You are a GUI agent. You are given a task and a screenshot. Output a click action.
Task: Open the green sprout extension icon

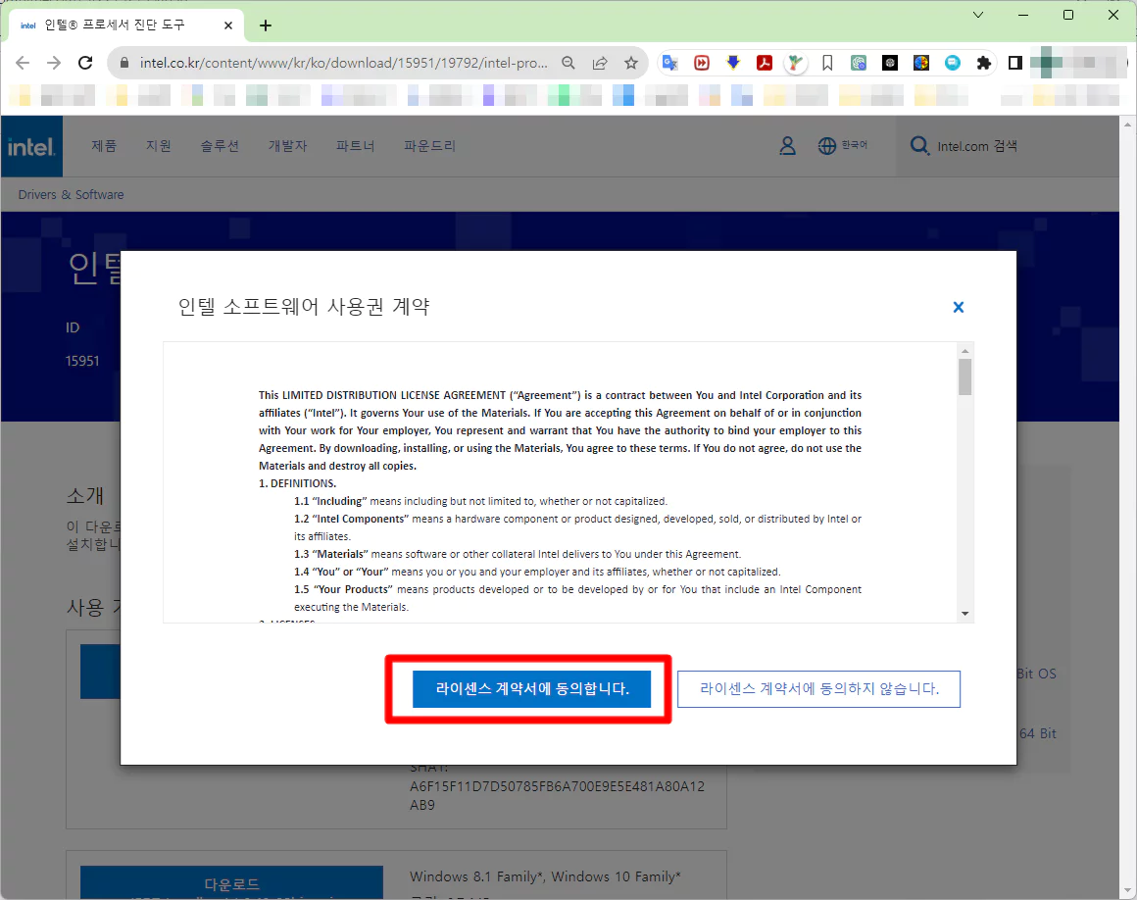[796, 63]
